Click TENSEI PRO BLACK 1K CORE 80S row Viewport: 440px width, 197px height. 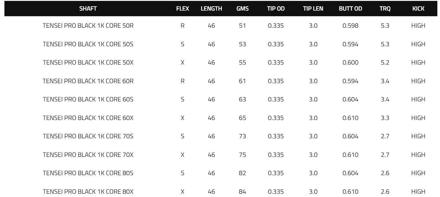88,173
